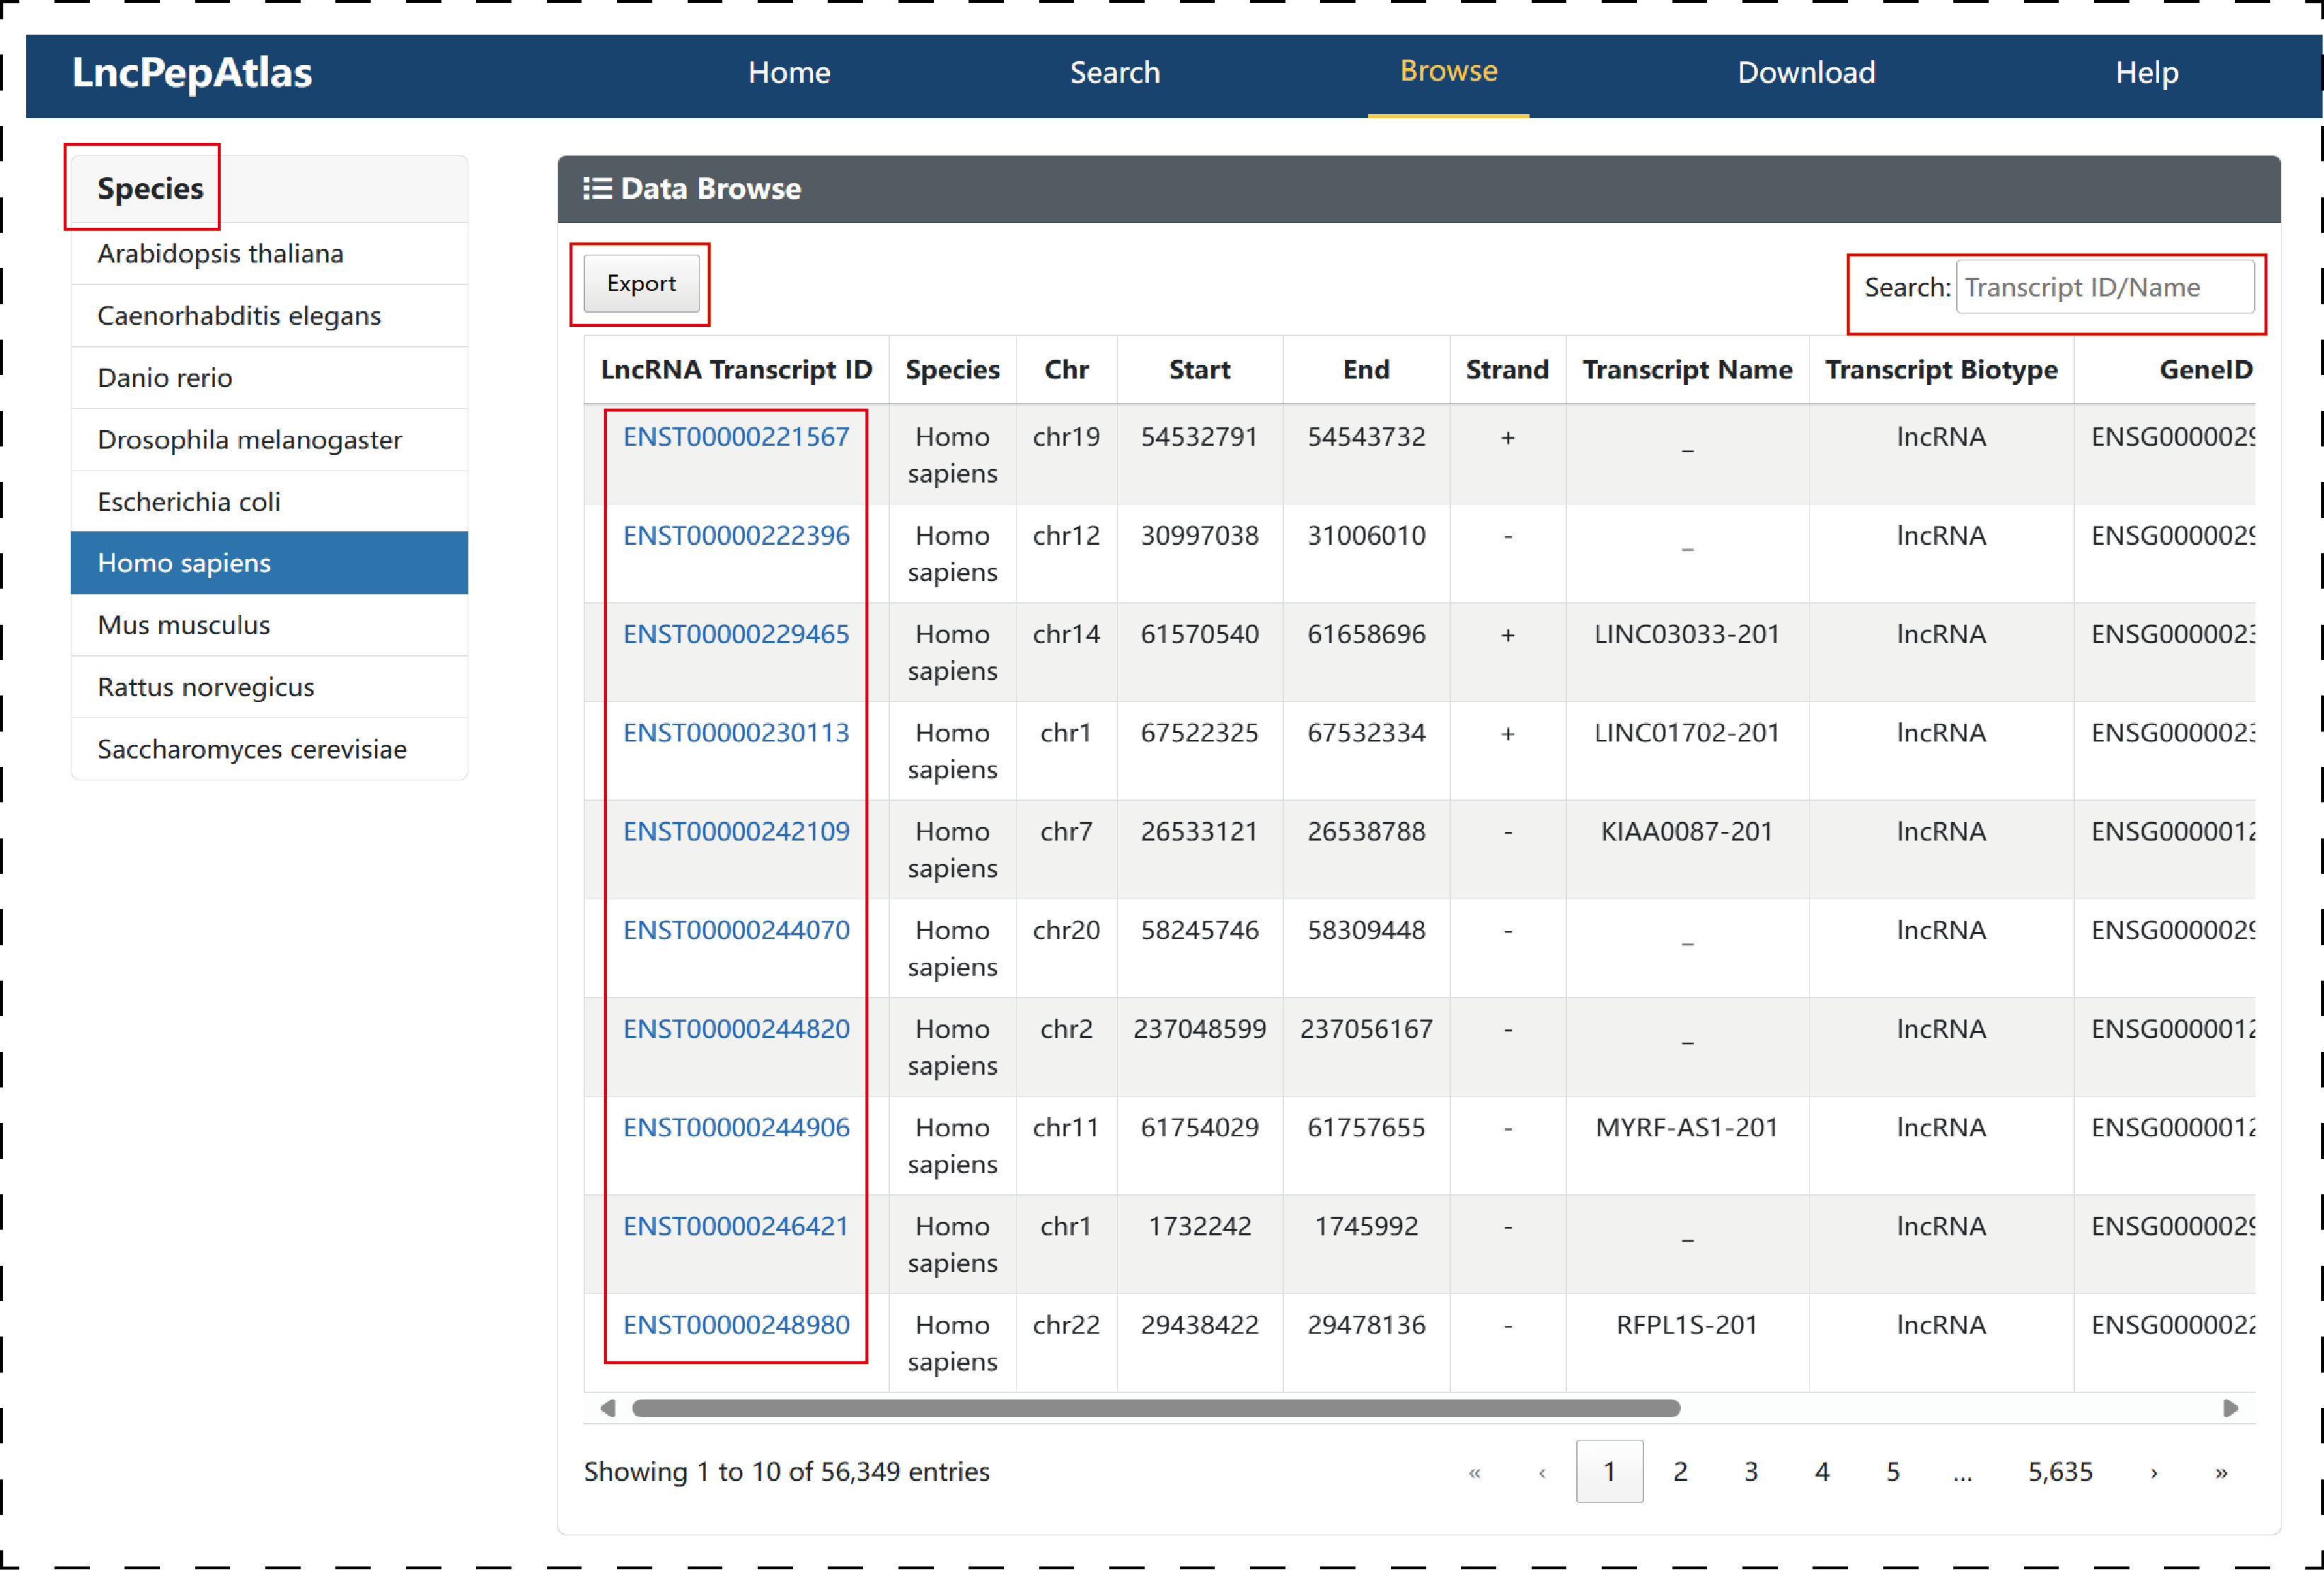Click the Export button
The image size is (2324, 1570).
pyautogui.click(x=641, y=284)
